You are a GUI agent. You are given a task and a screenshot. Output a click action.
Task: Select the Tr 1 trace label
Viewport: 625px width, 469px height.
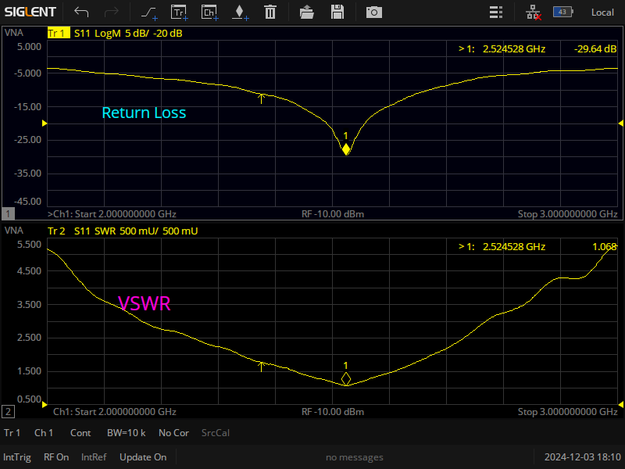59,33
